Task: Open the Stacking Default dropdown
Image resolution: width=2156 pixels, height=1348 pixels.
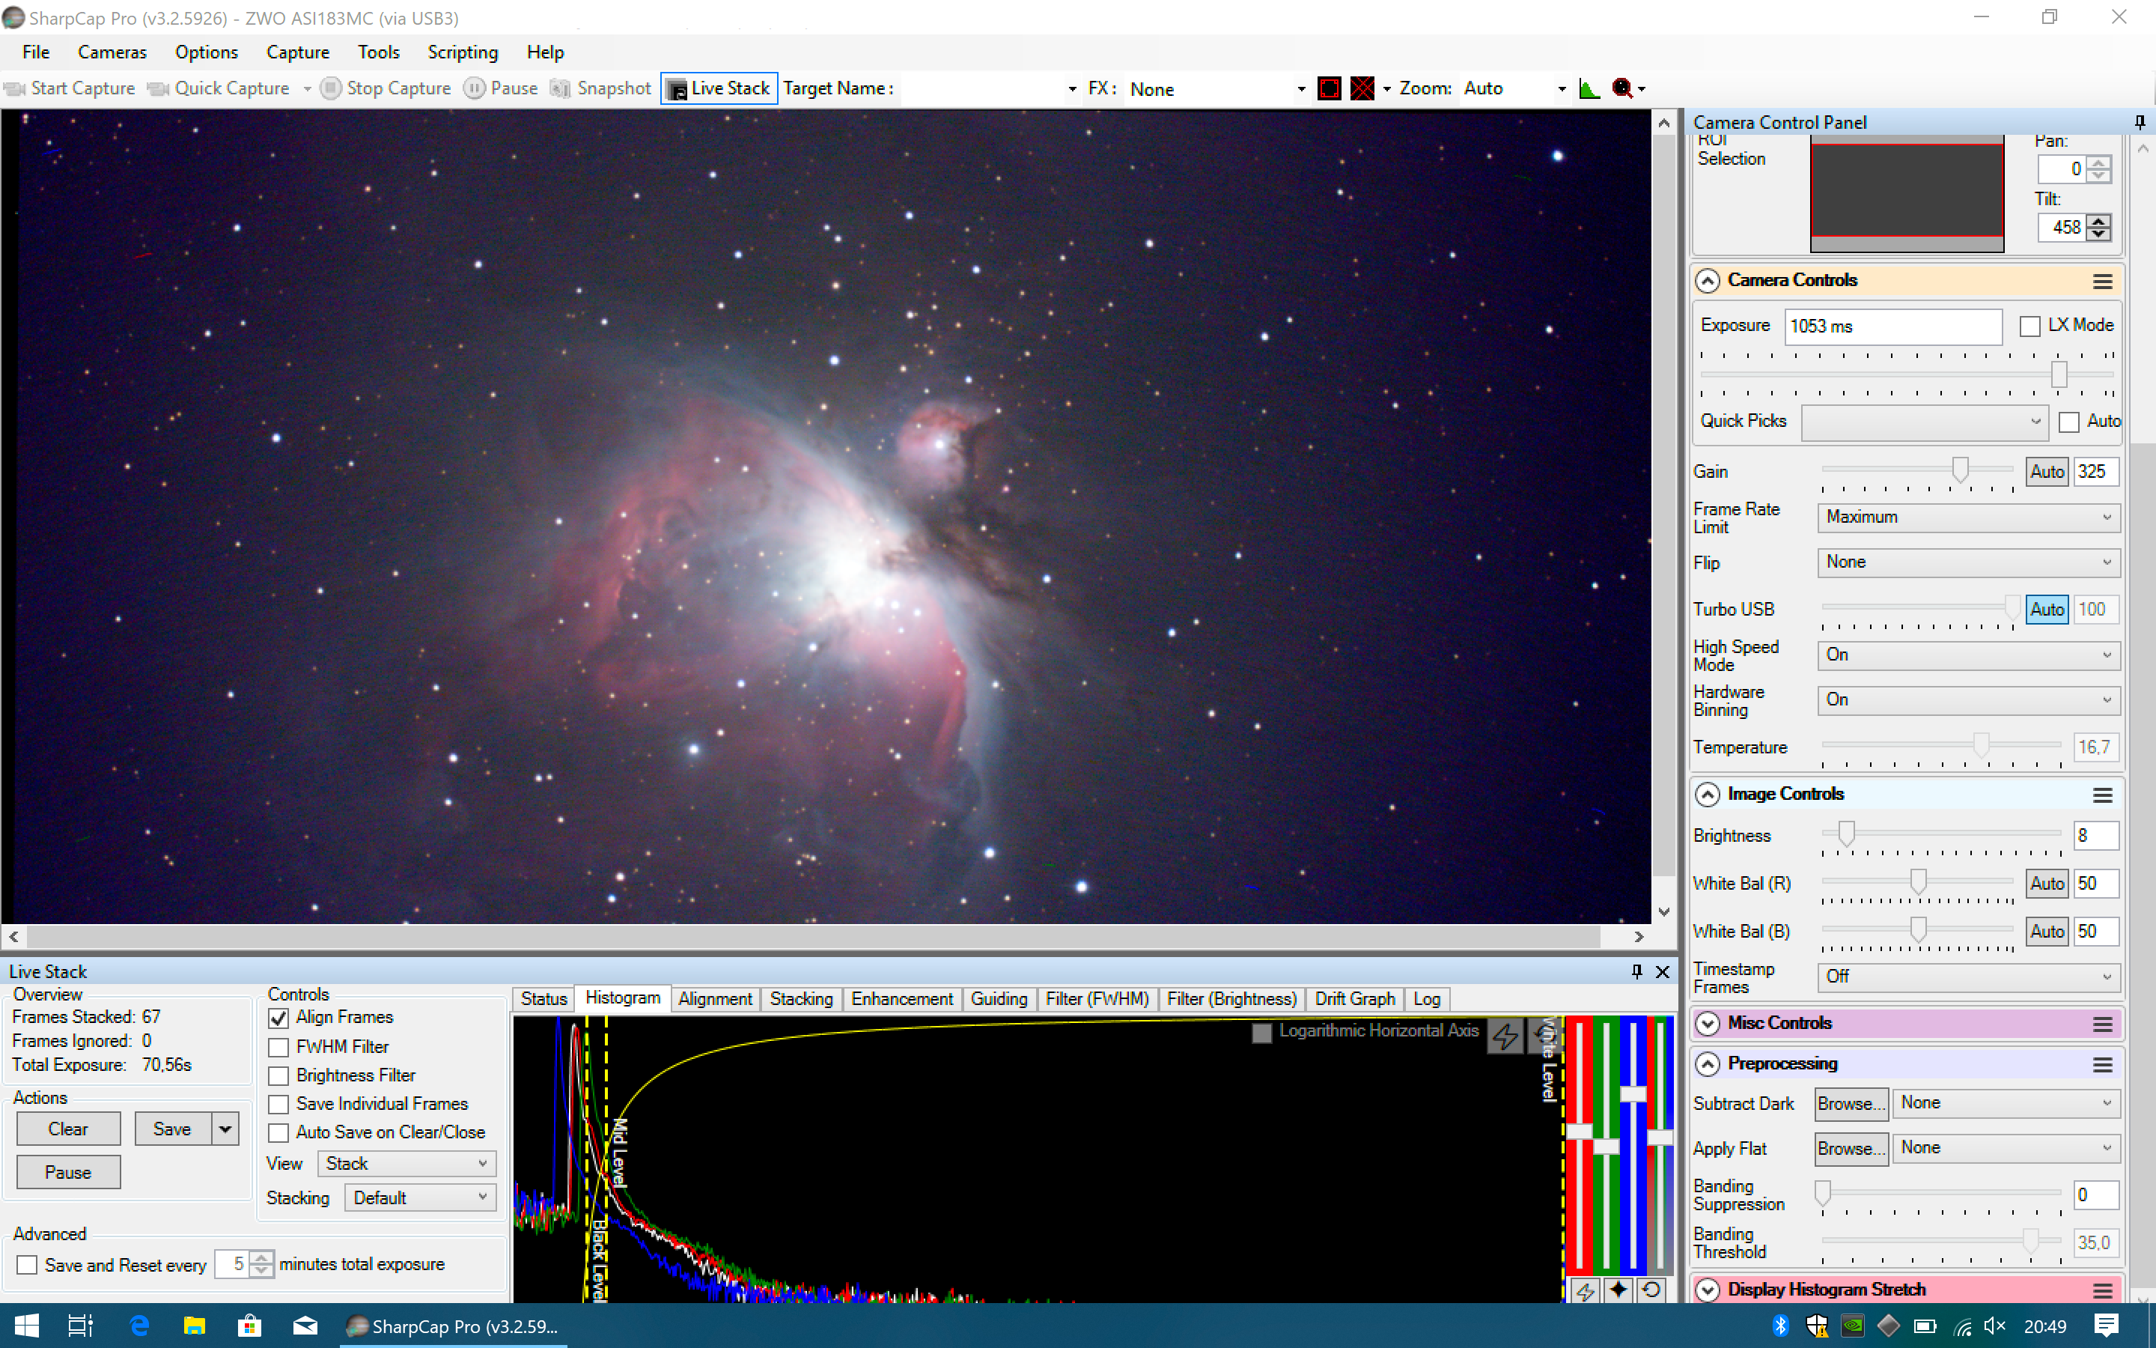Action: click(x=420, y=1197)
